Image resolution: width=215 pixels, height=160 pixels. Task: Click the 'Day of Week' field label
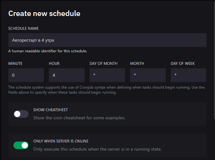pos(183,64)
